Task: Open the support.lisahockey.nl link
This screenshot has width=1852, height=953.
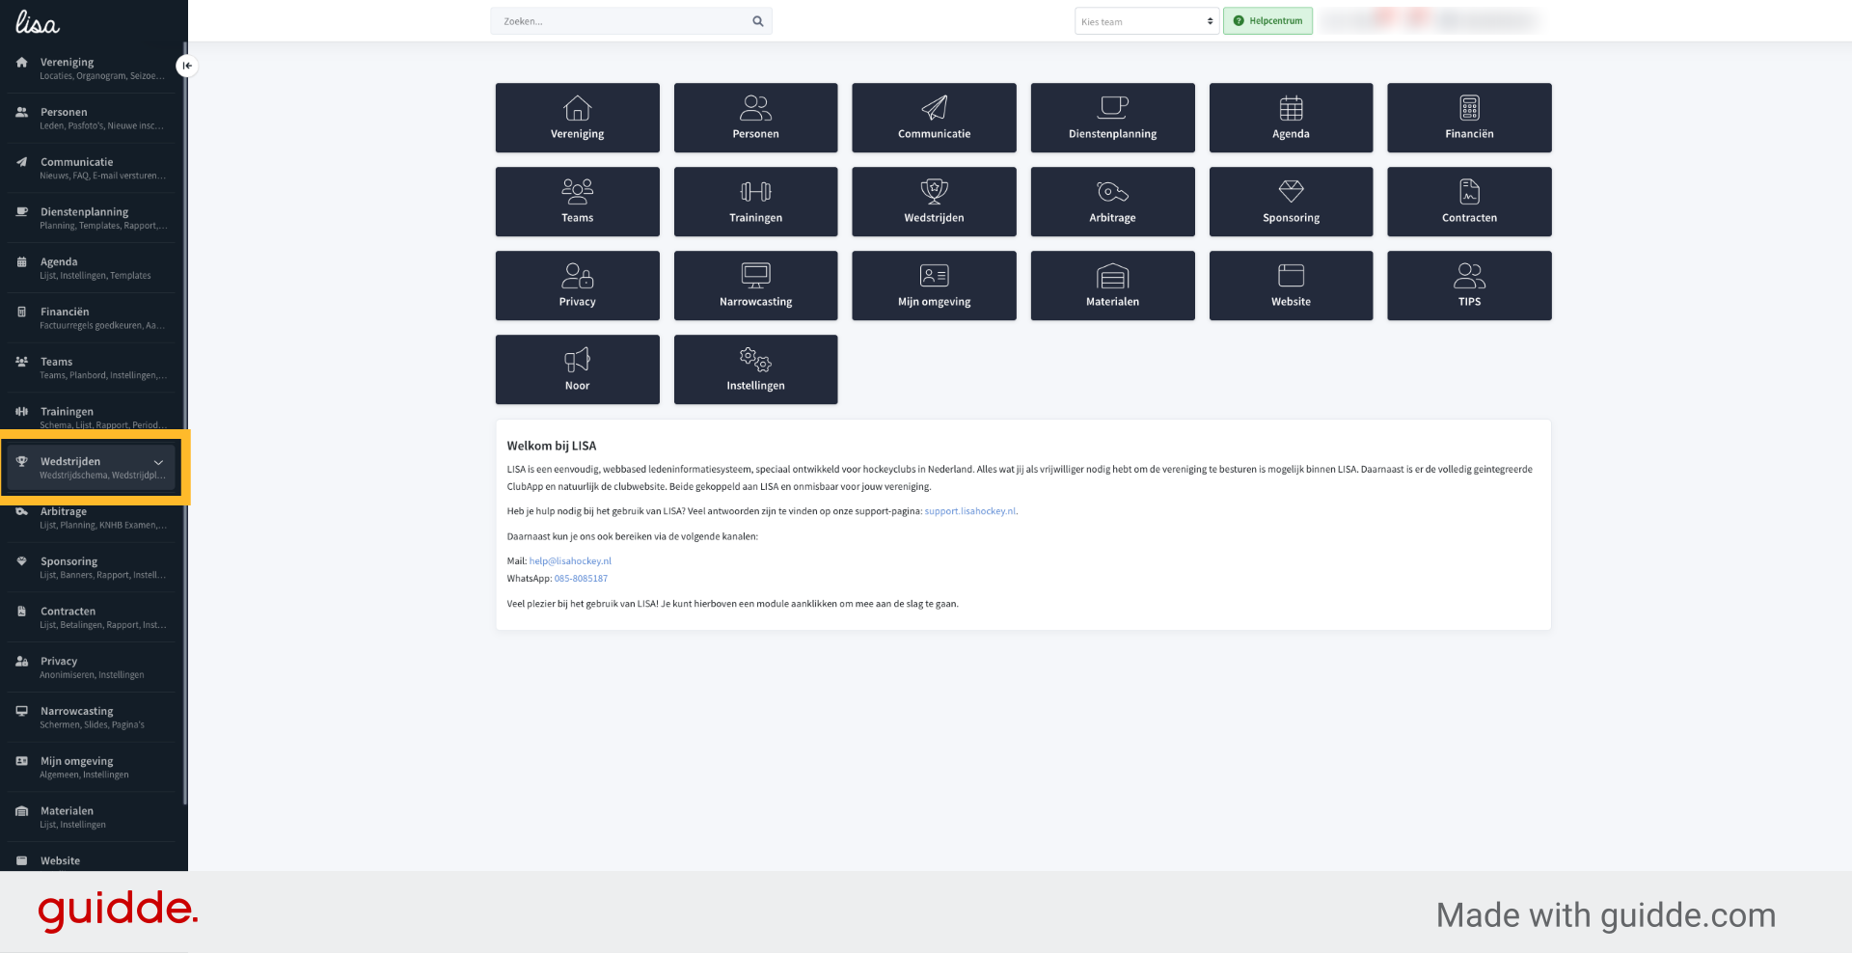Action: coord(969,511)
